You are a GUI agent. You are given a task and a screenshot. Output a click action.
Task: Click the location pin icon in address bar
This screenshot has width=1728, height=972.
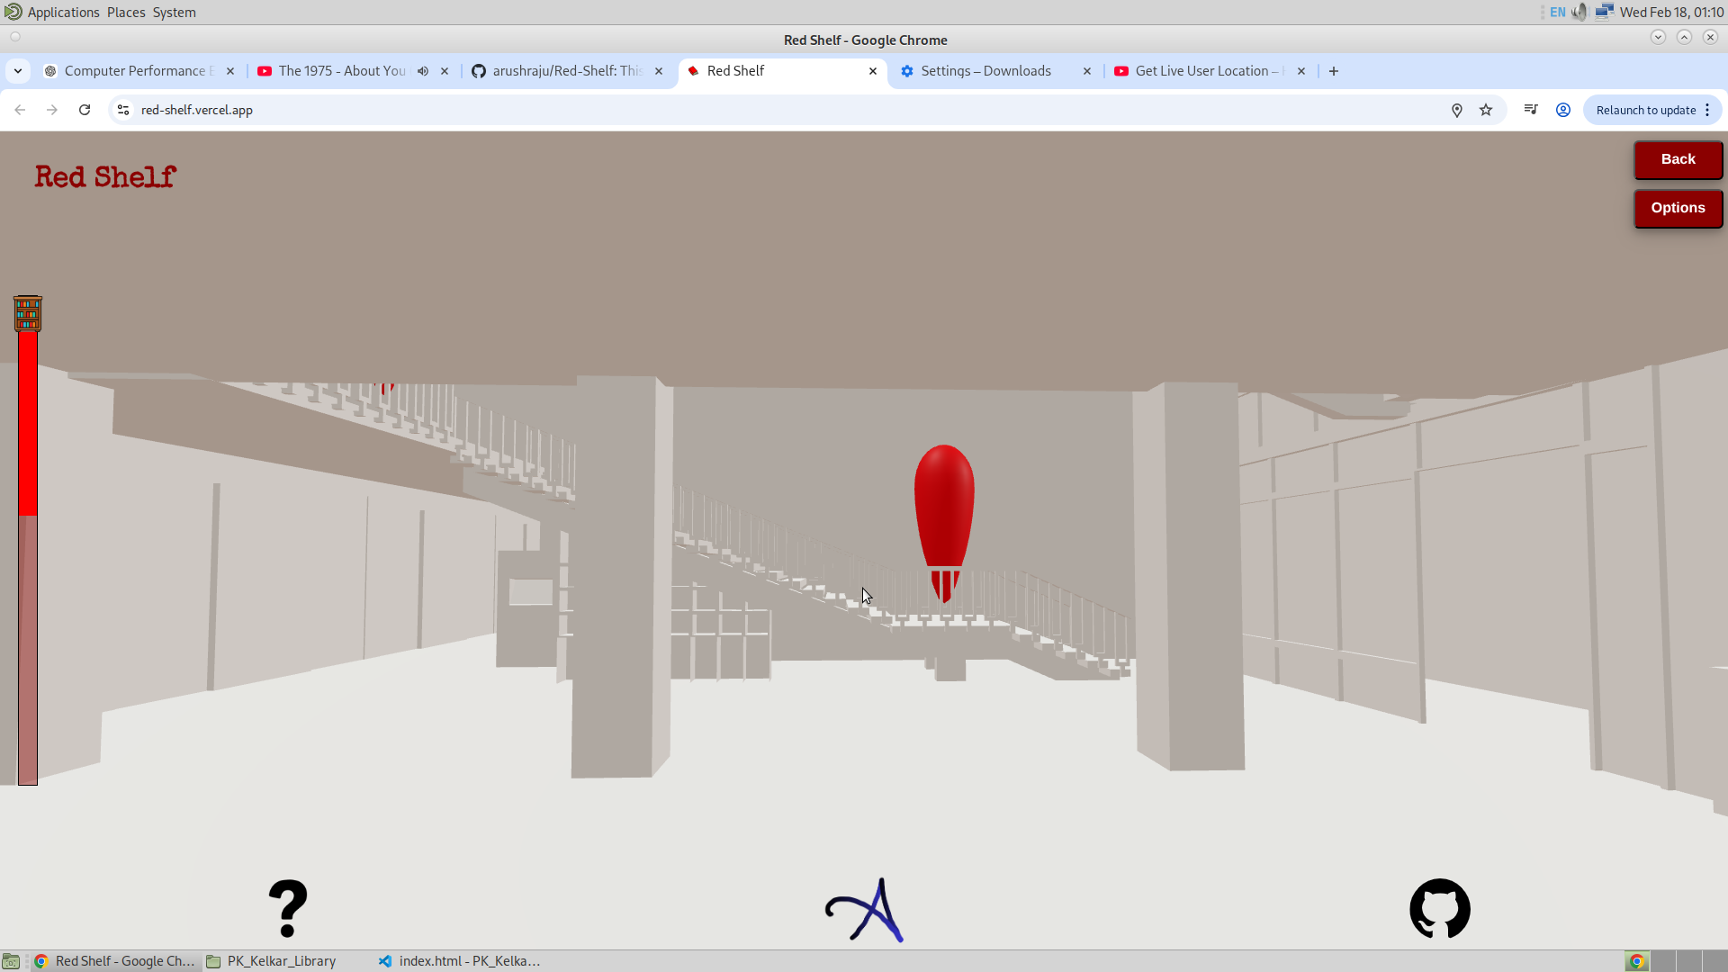(1456, 110)
